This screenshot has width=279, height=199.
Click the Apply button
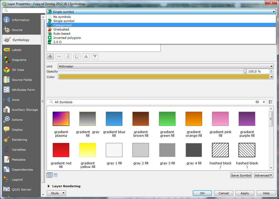coord(245,193)
